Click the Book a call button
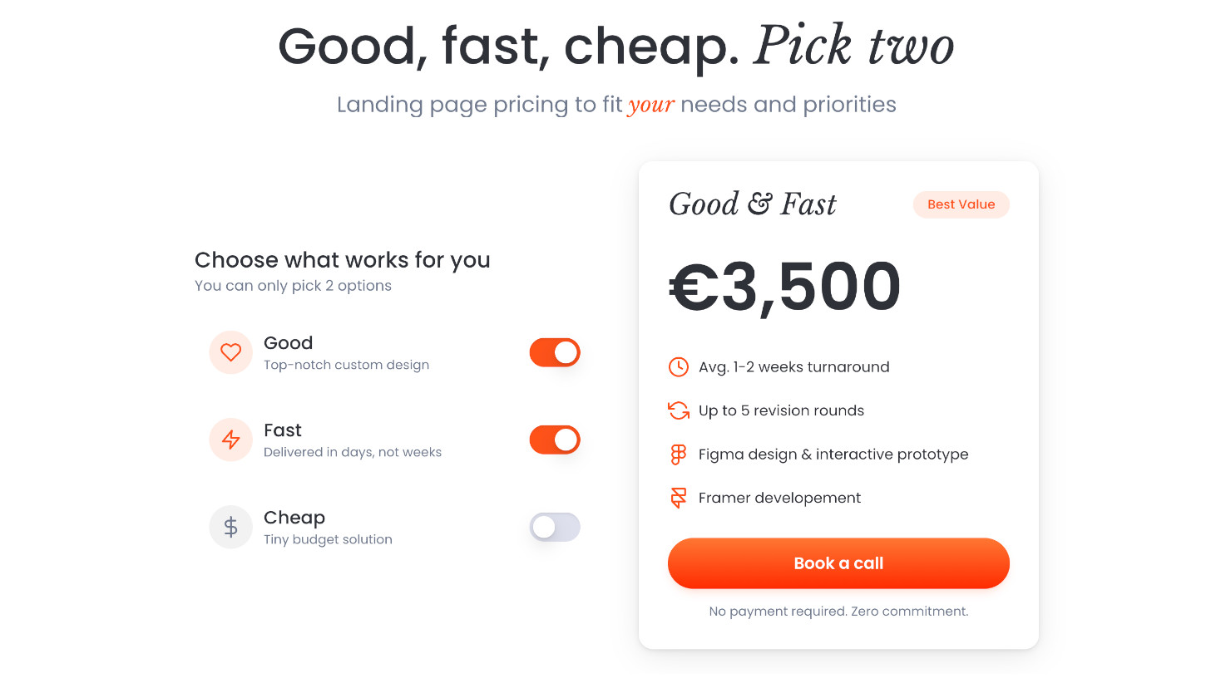 pyautogui.click(x=838, y=563)
